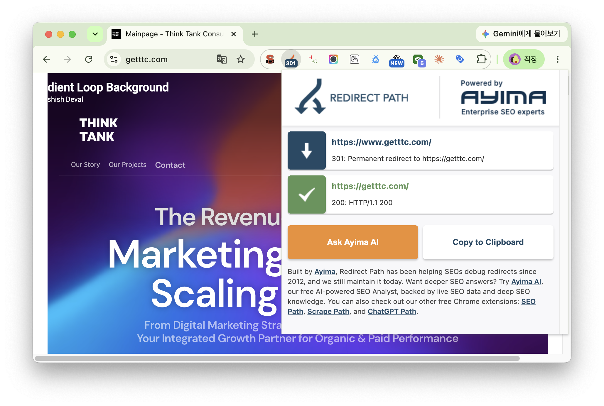Open the Ayima link in description
Viewport: 604px width, 406px height.
[325, 272]
